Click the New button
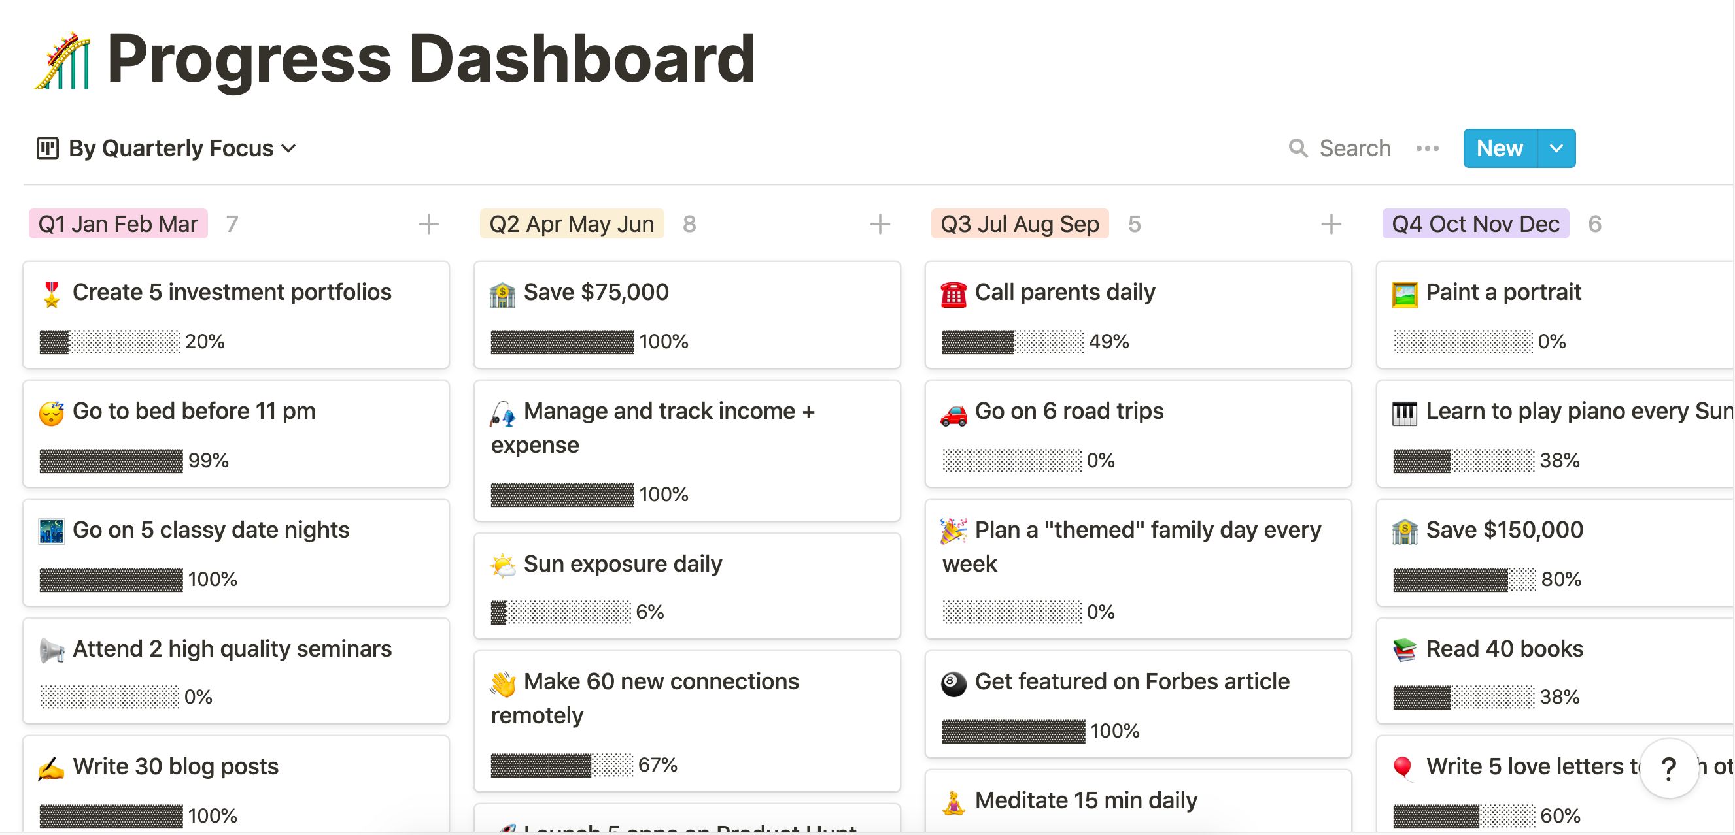The image size is (1735, 835). pyautogui.click(x=1500, y=148)
